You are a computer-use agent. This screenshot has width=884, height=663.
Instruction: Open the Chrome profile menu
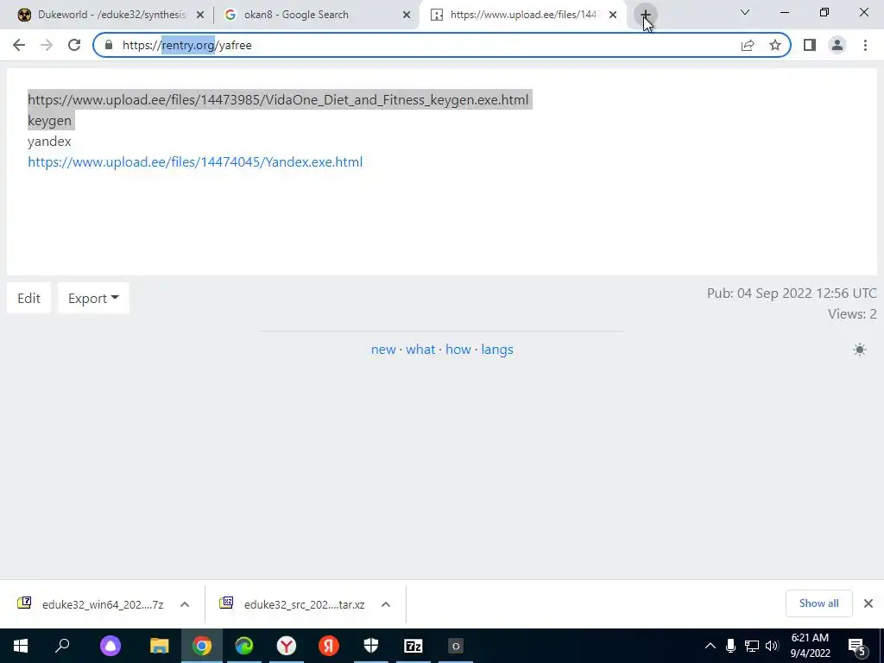pyautogui.click(x=837, y=45)
